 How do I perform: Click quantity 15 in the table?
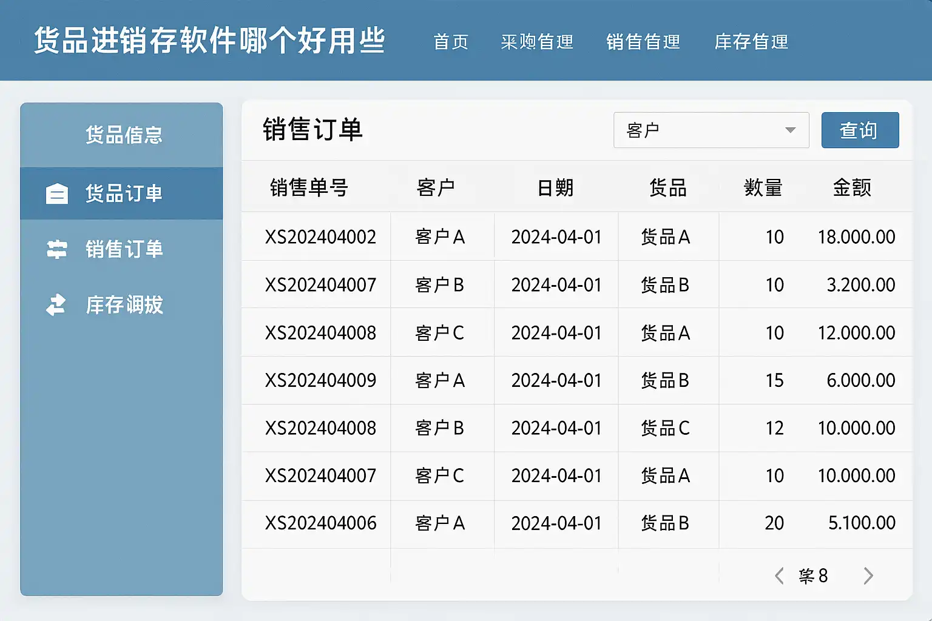coord(774,380)
